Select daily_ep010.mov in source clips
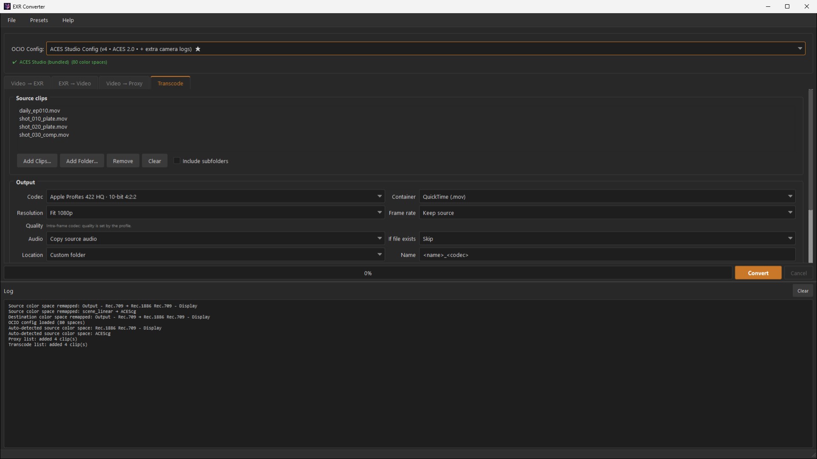Screen dimensions: 817x459 (x=40, y=110)
